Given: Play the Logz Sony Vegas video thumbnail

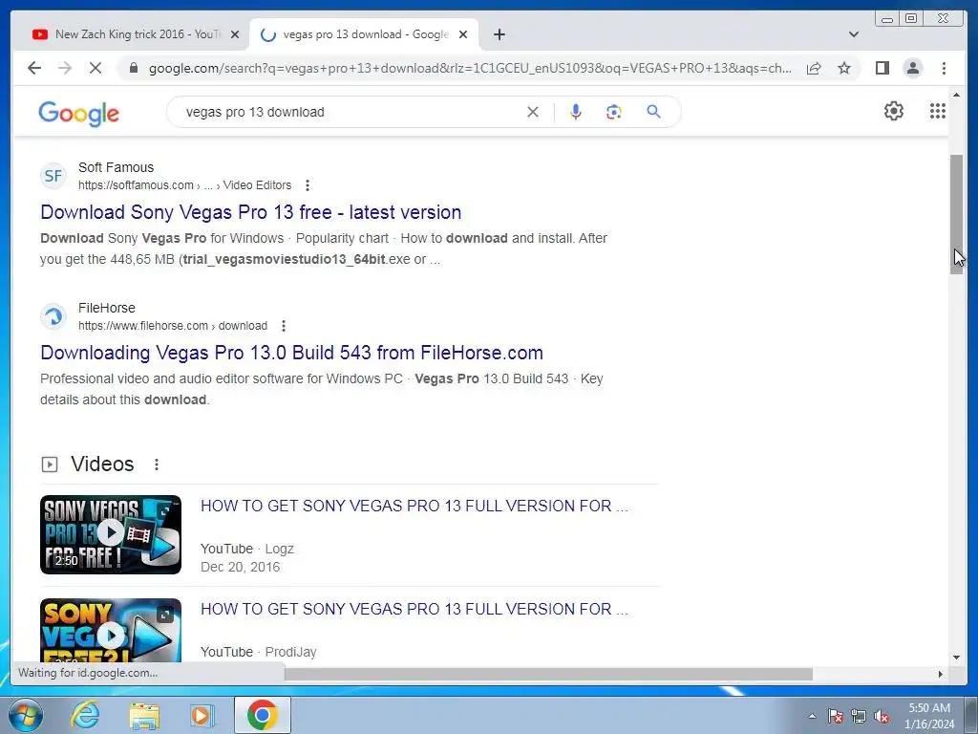Looking at the screenshot, I should click(111, 534).
